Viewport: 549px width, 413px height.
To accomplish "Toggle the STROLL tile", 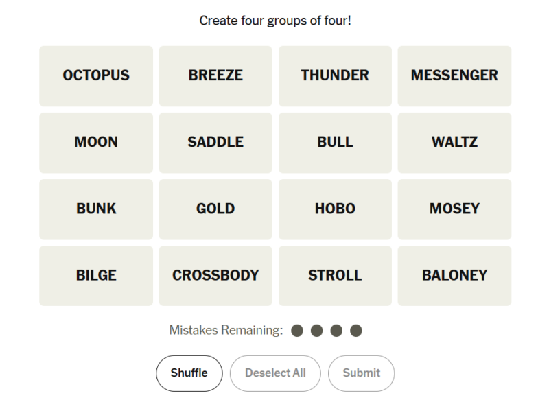I will tap(335, 276).
